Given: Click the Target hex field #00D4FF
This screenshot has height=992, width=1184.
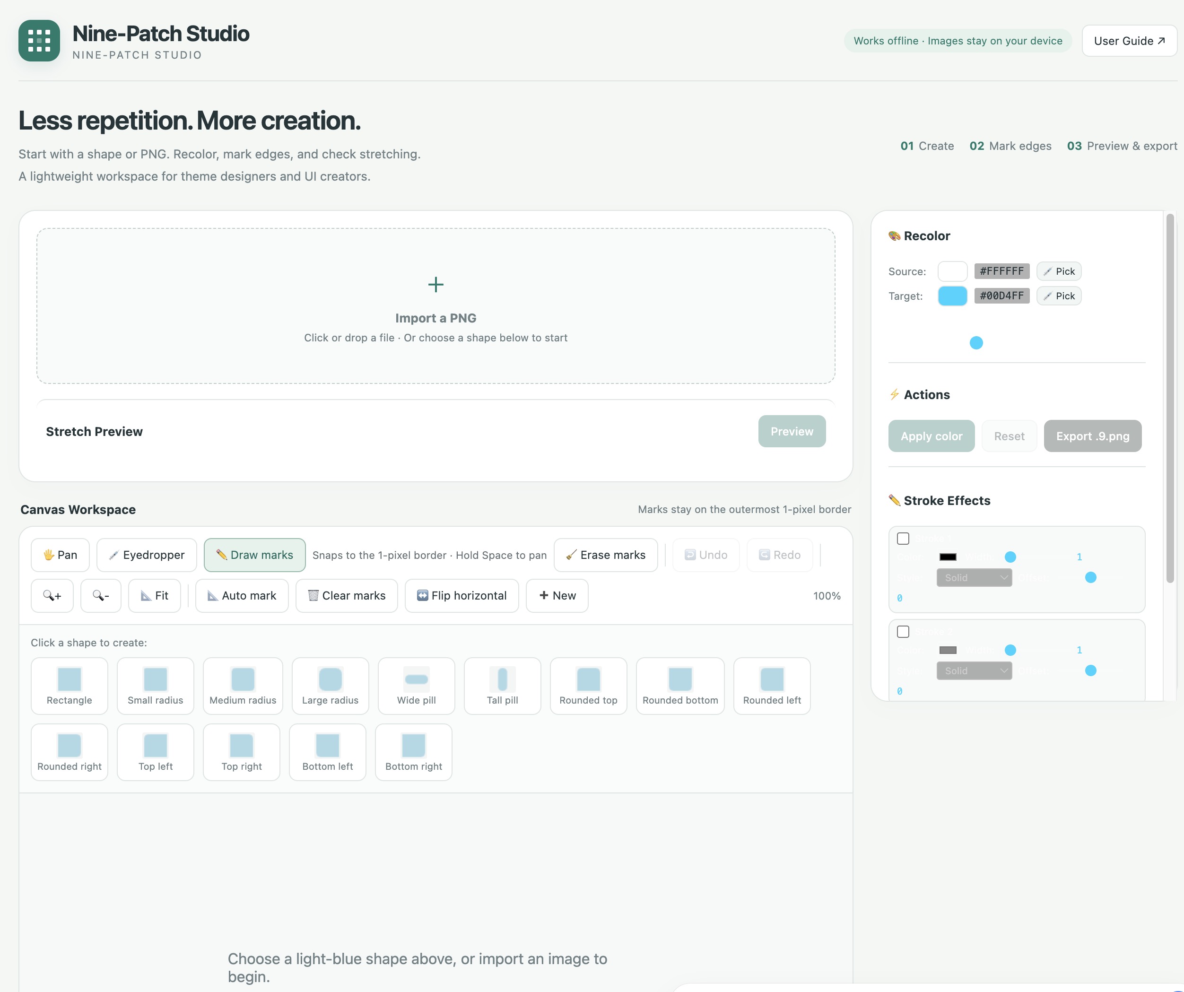Looking at the screenshot, I should click(x=1002, y=296).
